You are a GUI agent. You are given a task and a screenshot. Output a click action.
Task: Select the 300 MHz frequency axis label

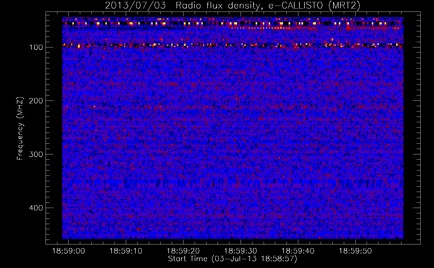(x=36, y=155)
